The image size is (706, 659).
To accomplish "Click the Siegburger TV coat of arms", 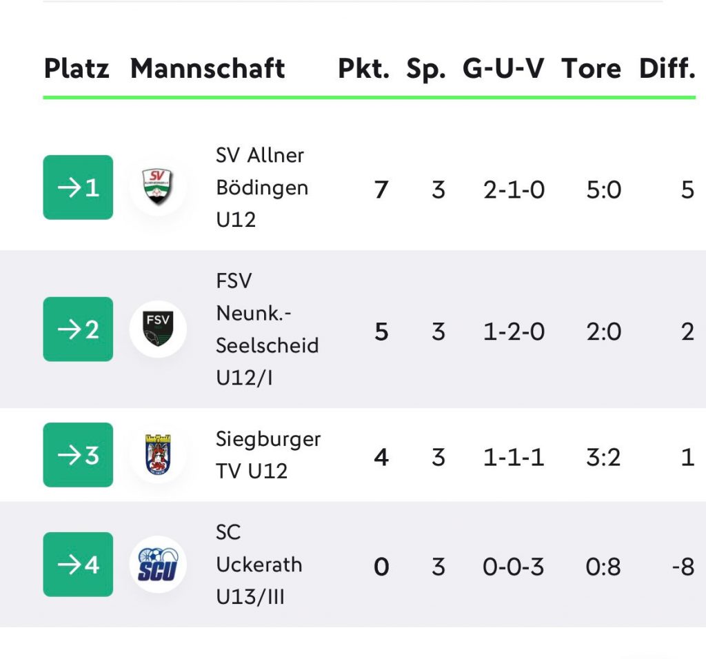I will [158, 455].
